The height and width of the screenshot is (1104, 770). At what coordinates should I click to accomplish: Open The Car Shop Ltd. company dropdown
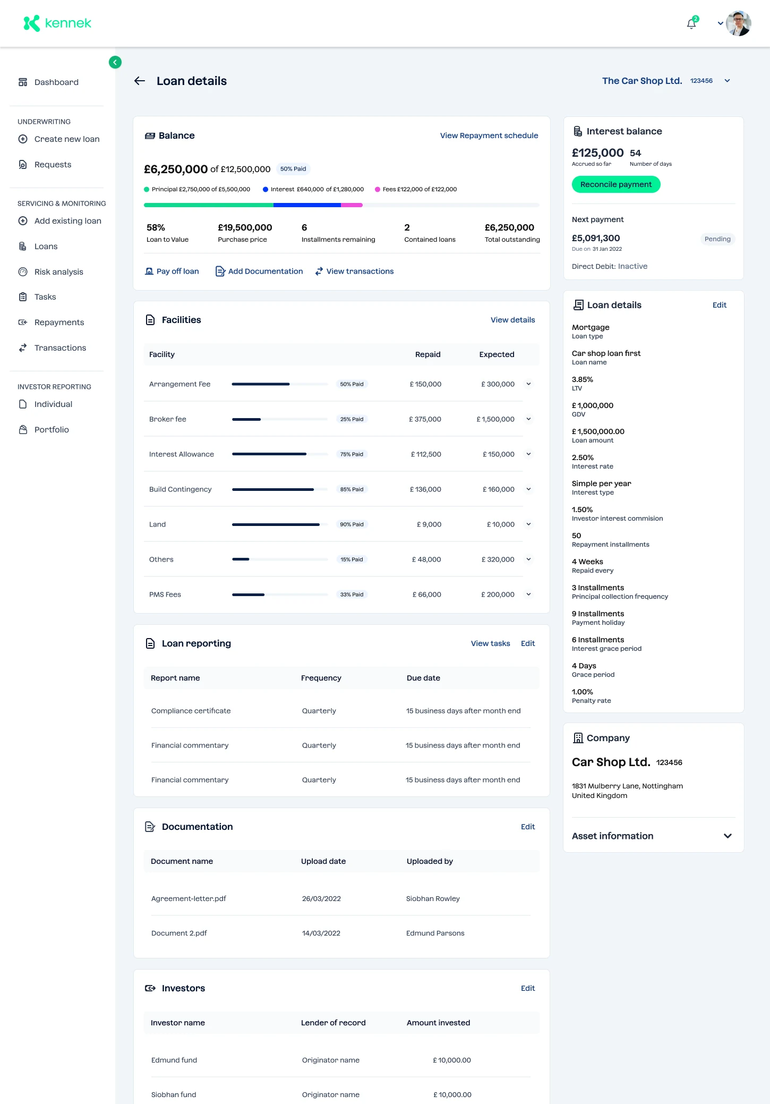(x=728, y=81)
